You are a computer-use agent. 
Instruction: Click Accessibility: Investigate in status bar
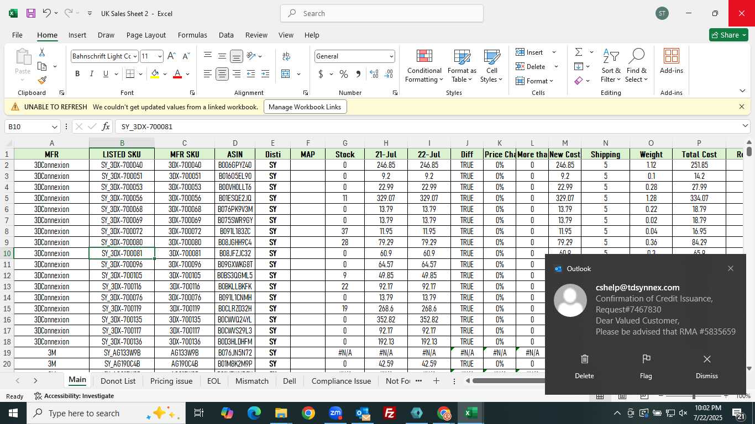[x=74, y=396]
